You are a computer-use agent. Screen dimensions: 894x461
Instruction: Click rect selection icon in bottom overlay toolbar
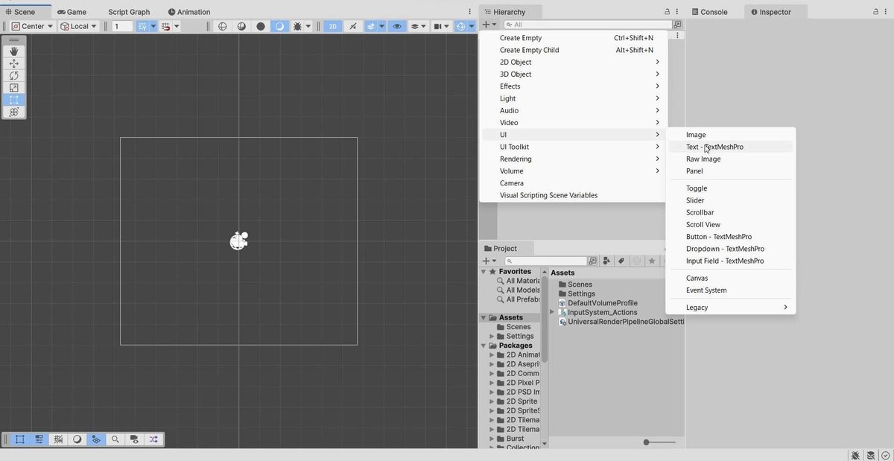click(20, 439)
